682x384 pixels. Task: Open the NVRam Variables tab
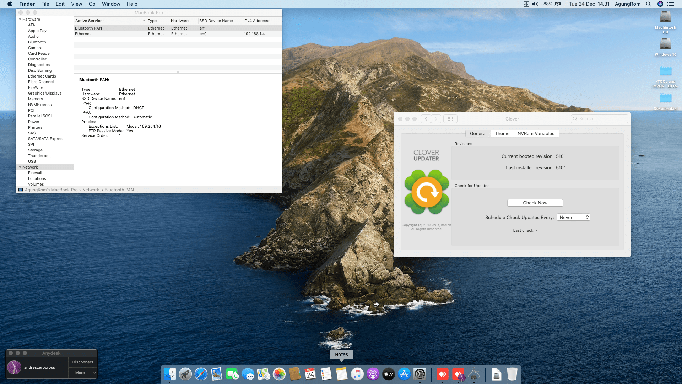tap(536, 134)
